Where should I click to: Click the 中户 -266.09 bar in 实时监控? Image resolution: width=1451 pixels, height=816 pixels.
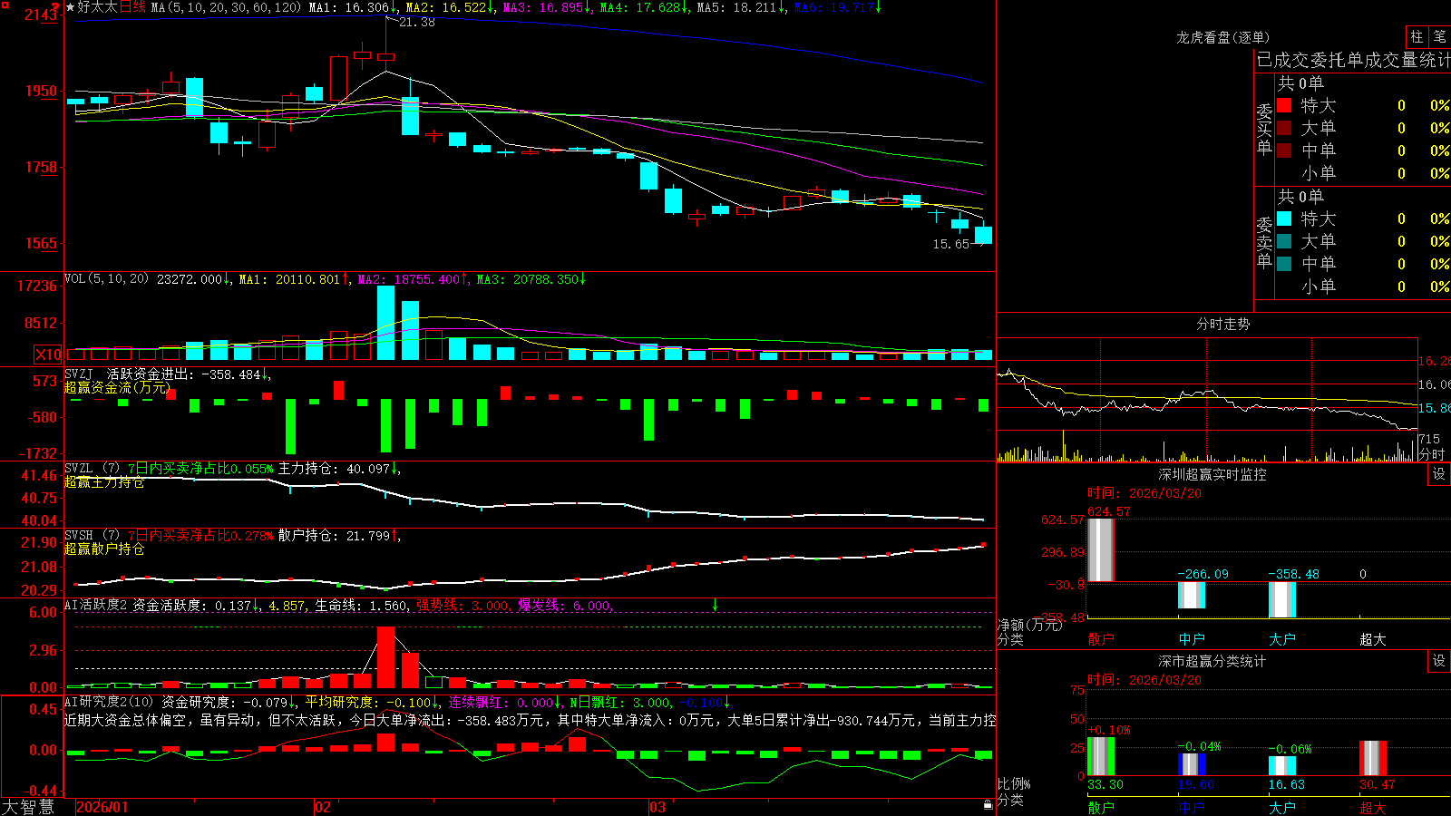(1192, 595)
